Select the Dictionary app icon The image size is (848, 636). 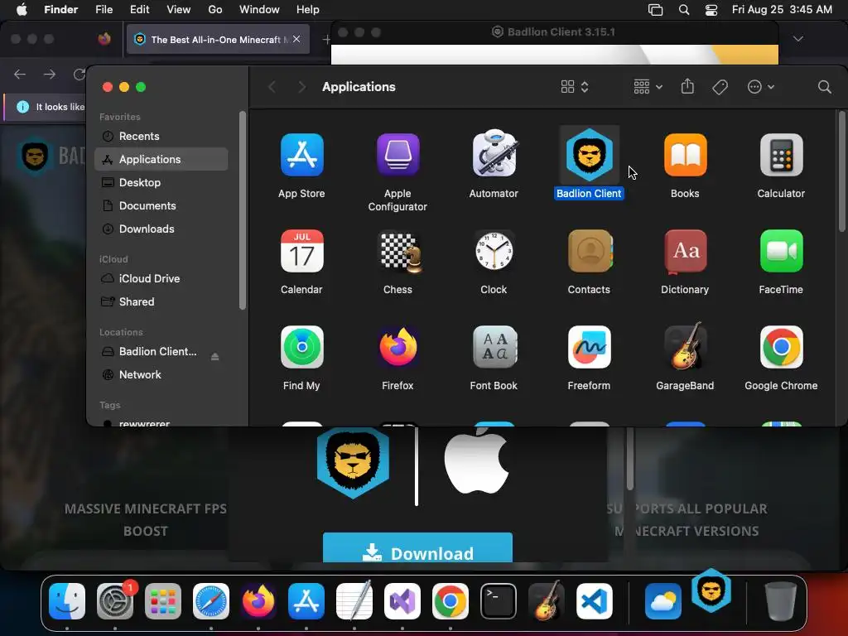tap(685, 251)
